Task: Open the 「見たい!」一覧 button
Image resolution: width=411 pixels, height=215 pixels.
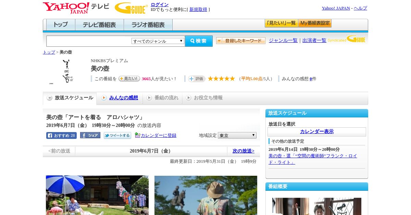Action: (281, 23)
